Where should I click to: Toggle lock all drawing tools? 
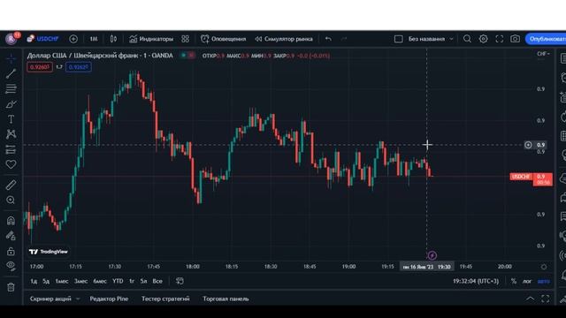[11, 251]
